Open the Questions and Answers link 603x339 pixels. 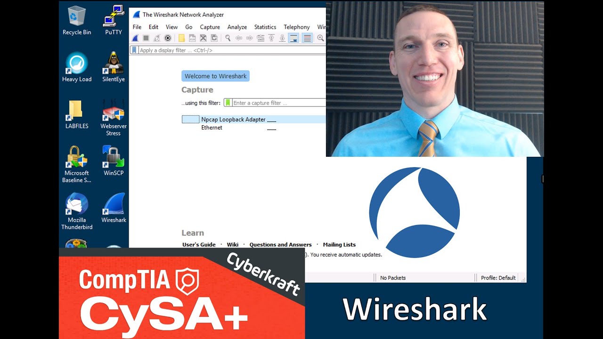click(x=281, y=244)
